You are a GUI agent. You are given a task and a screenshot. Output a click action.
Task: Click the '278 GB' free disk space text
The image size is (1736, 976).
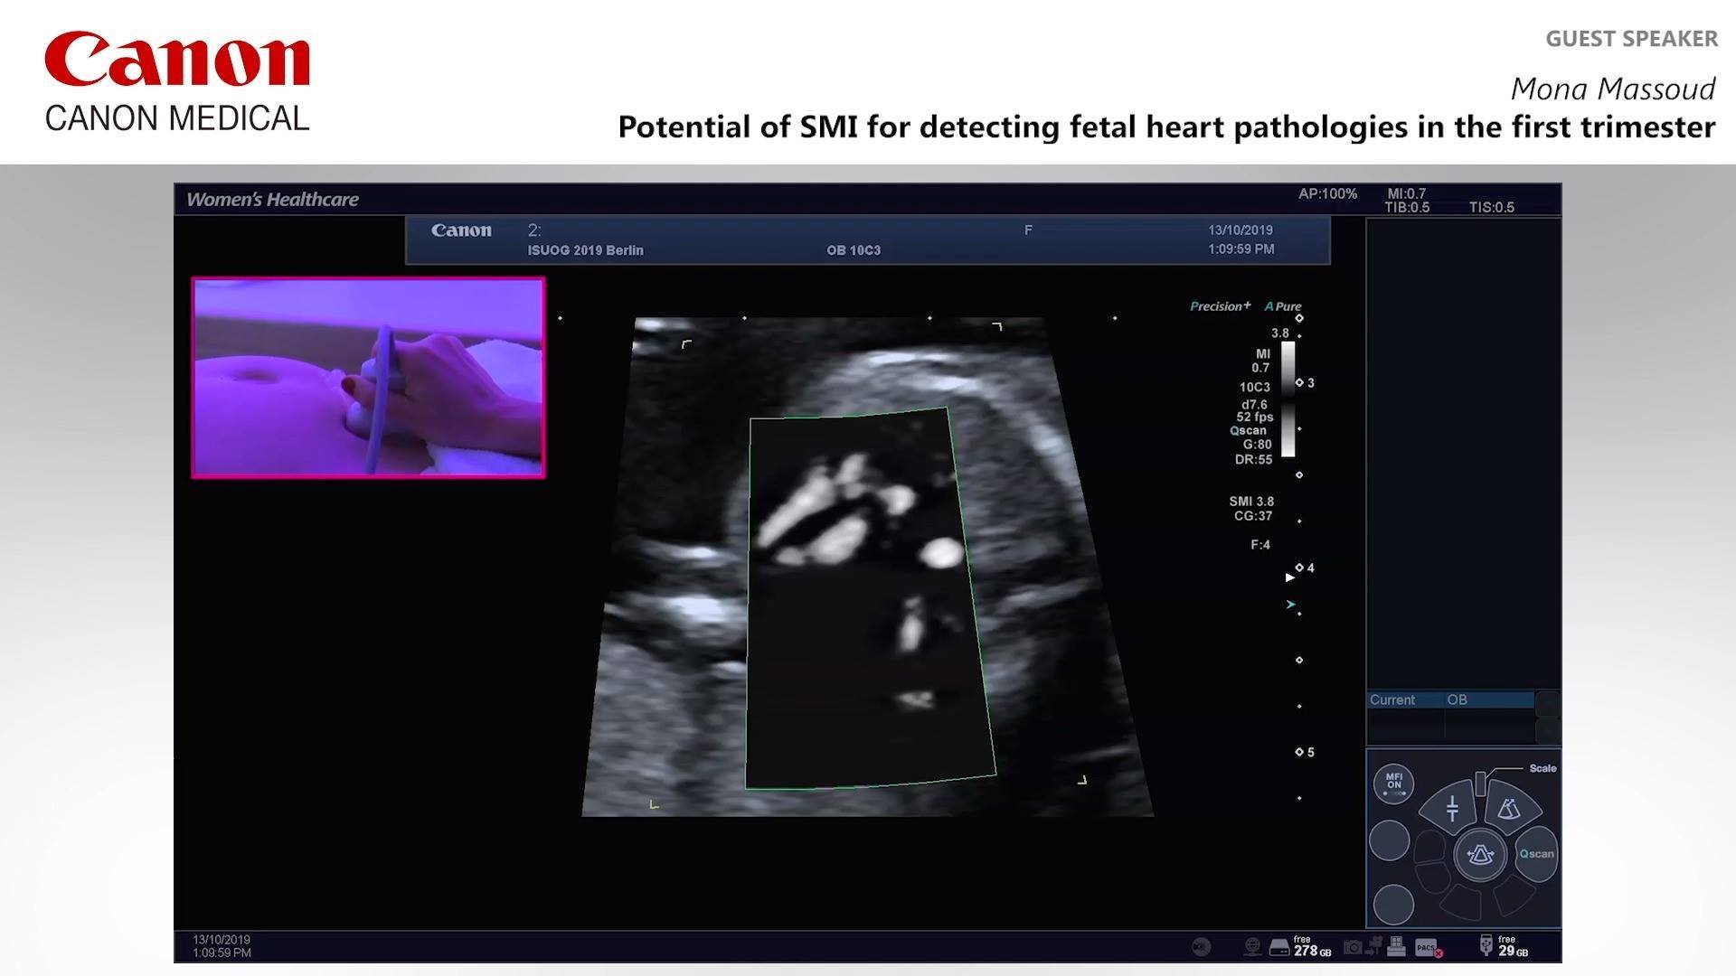click(1313, 951)
